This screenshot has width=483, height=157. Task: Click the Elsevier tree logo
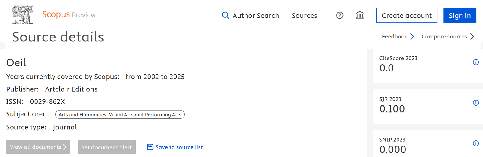click(x=23, y=15)
